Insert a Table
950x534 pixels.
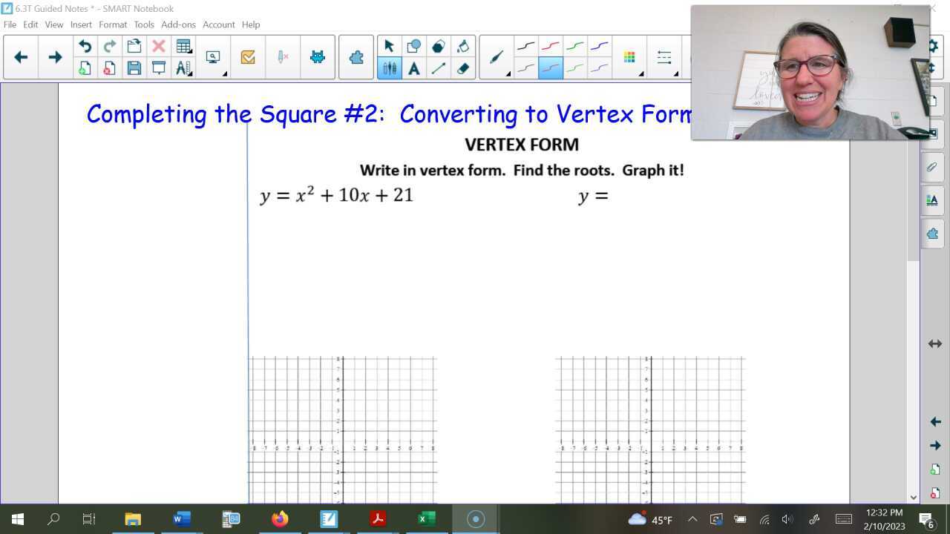(183, 45)
